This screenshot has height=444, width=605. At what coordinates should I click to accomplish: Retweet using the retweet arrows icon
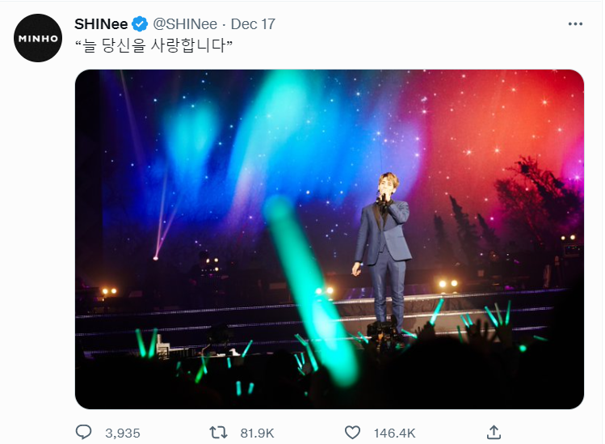coord(218,433)
